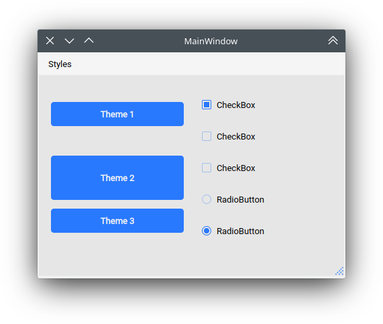Click the lower RadioButton text label
Screen dimensions: 383x324
(240, 231)
